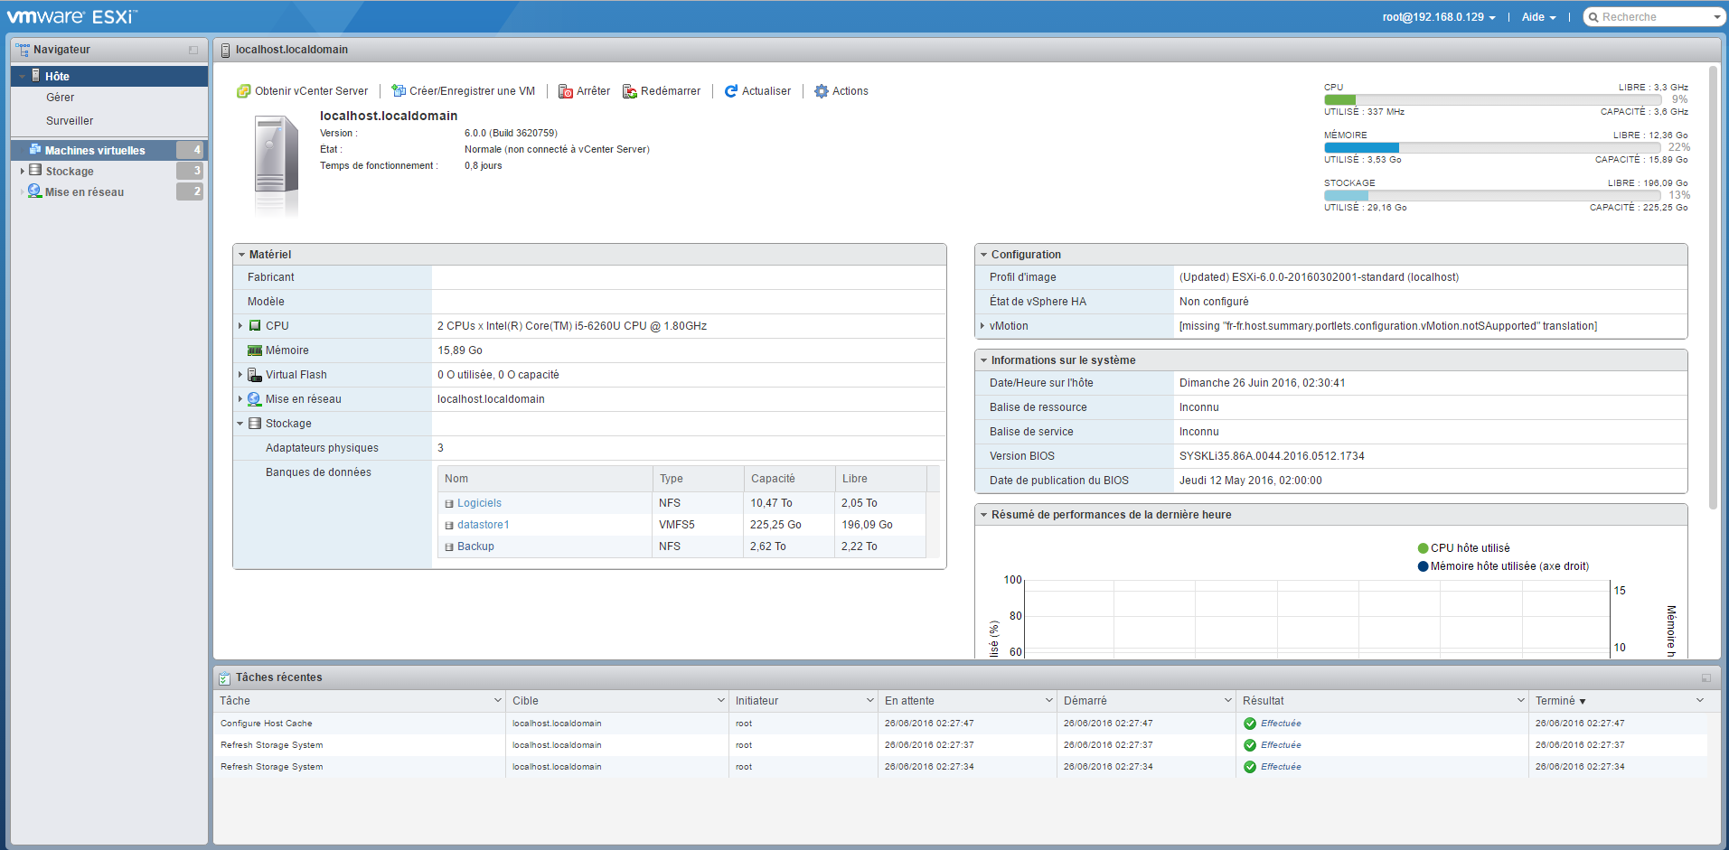
Task: Collapse the Configuration panel
Action: 983,255
